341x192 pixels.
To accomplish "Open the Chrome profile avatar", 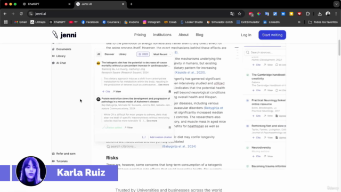I will point(328,14).
